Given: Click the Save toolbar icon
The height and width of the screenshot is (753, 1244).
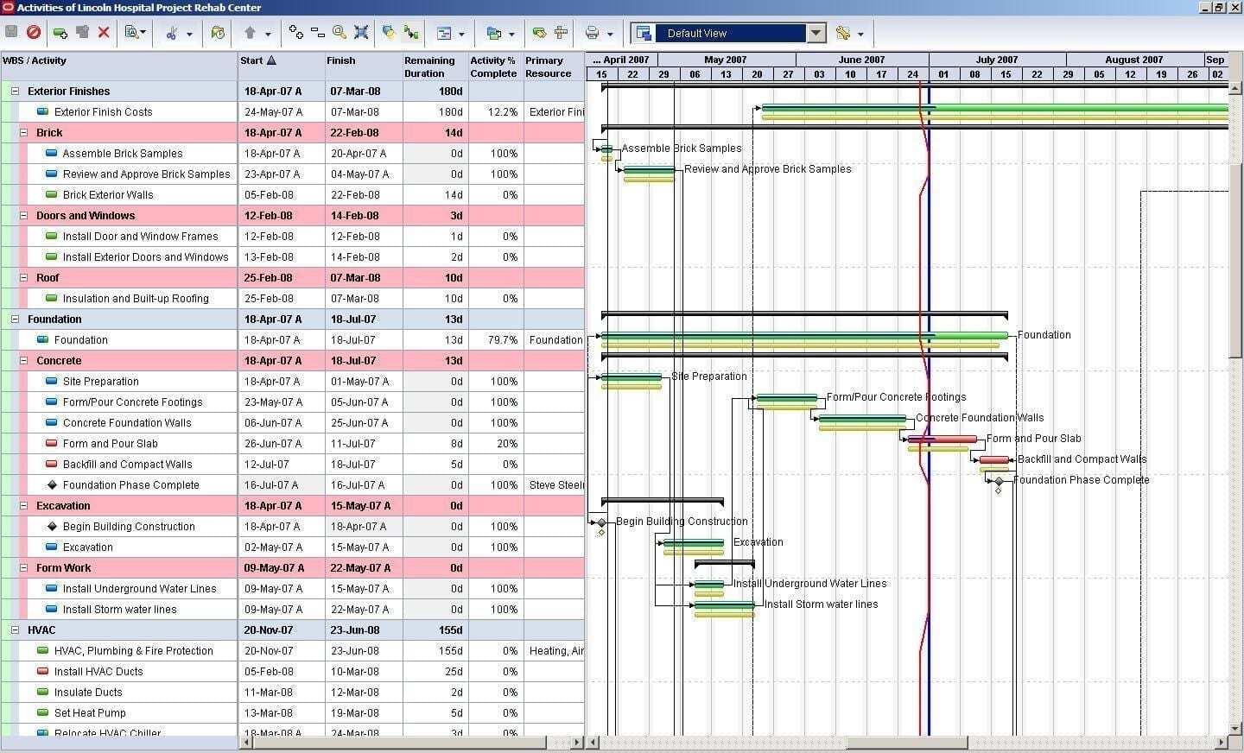Looking at the screenshot, I should click(10, 33).
